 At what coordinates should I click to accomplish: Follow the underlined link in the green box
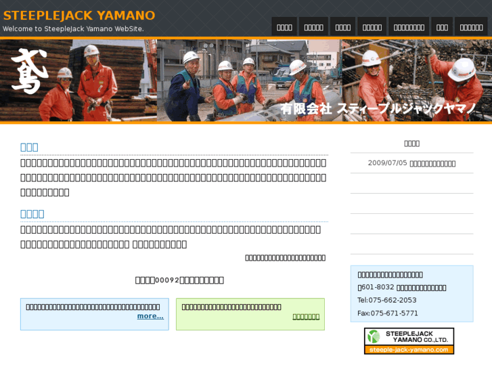(306, 317)
